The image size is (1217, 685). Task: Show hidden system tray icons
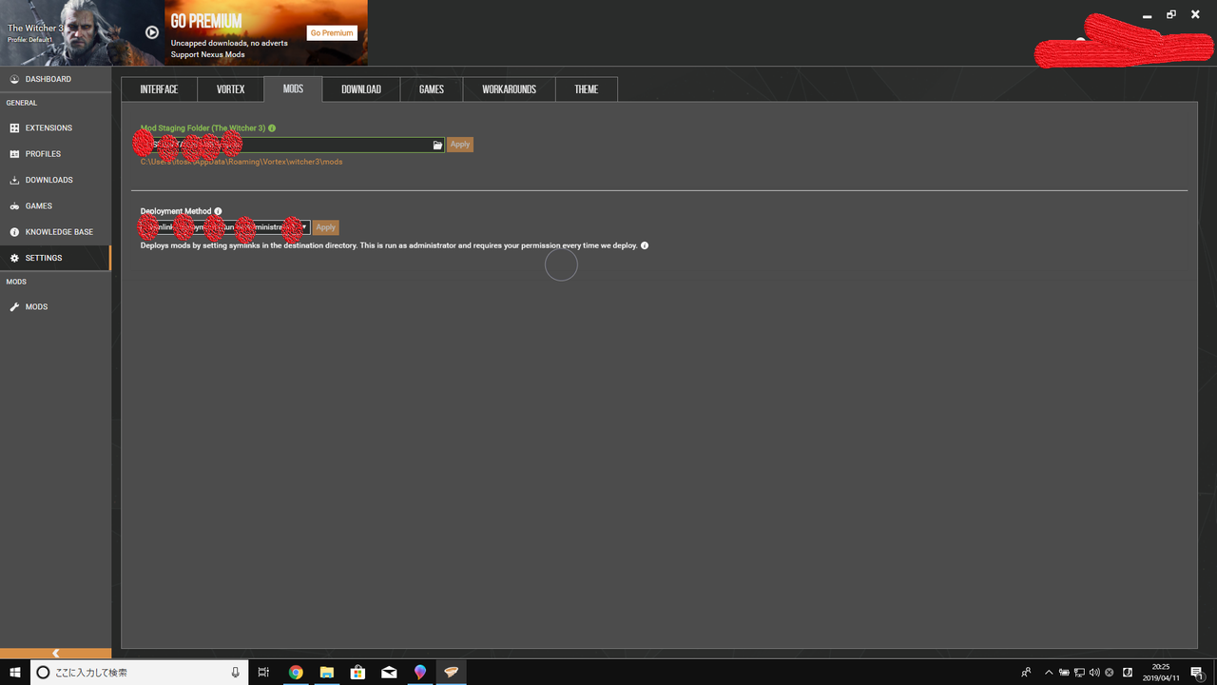pyautogui.click(x=1049, y=673)
